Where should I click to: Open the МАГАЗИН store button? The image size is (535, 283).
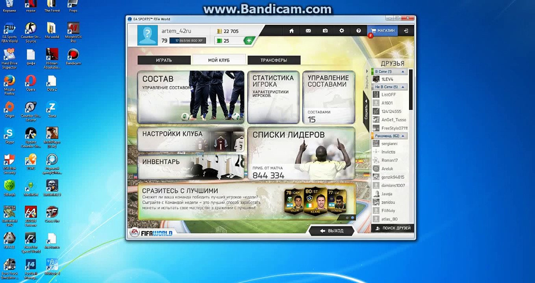click(382, 31)
